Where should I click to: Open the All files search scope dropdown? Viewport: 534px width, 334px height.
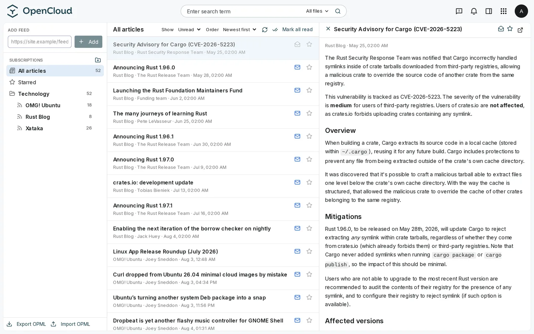(x=317, y=11)
